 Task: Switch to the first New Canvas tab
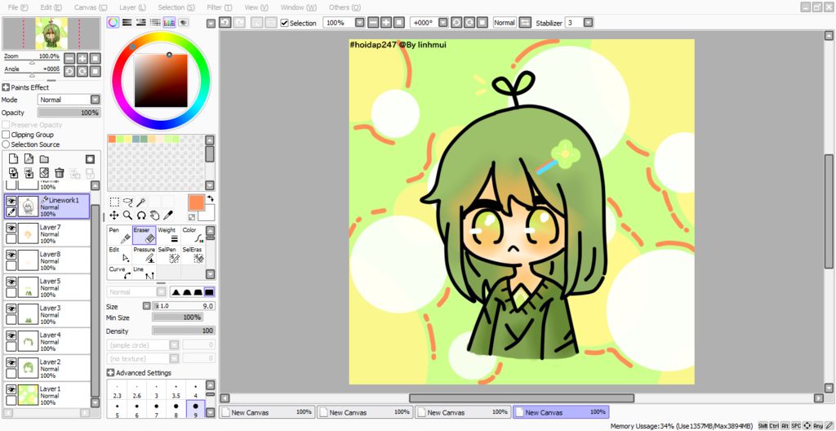click(x=267, y=412)
